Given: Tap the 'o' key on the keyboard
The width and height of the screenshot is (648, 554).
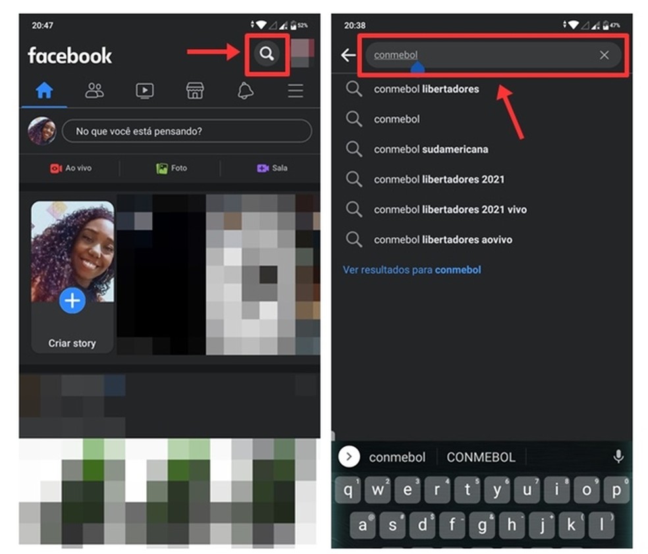Looking at the screenshot, I should tap(586, 490).
